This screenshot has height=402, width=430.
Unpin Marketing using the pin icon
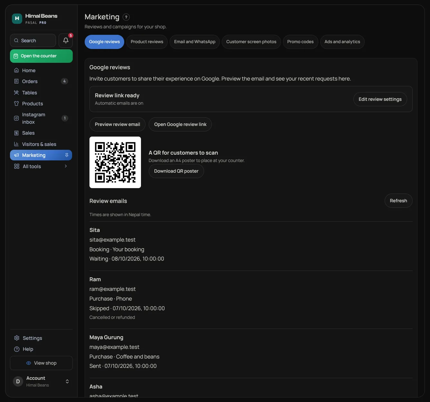67,155
